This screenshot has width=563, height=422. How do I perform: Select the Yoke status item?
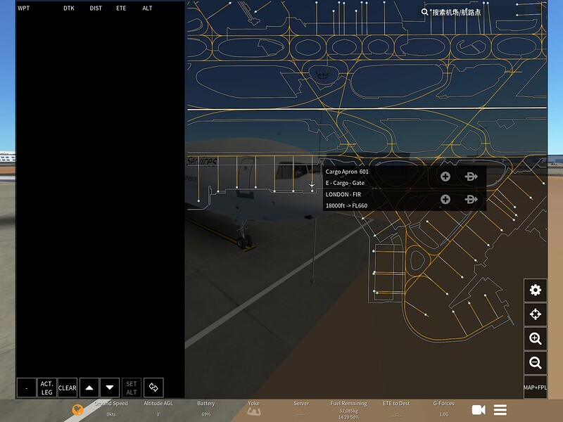click(x=253, y=409)
